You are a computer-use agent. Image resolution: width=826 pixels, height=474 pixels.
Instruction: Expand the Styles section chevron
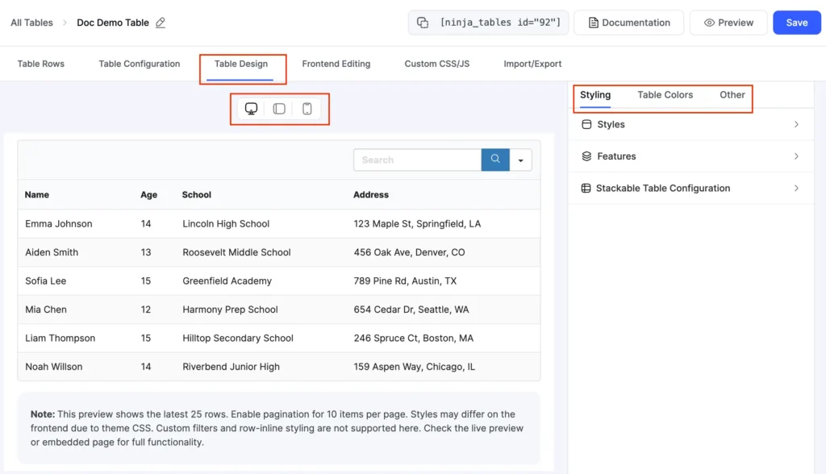point(796,124)
